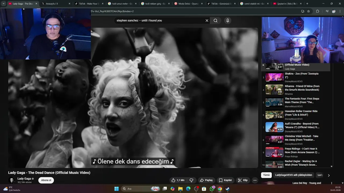Select LadyGagaVEVO adlı yükleyiciden chip
344x193 pixels.
(293, 175)
